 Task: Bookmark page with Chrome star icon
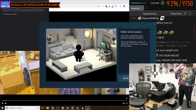point(99,6)
